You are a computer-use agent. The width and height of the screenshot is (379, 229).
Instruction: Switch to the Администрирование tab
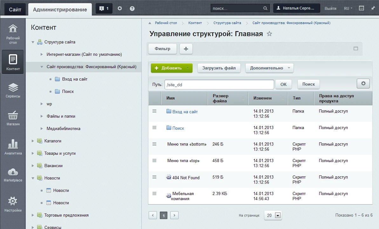coord(60,10)
